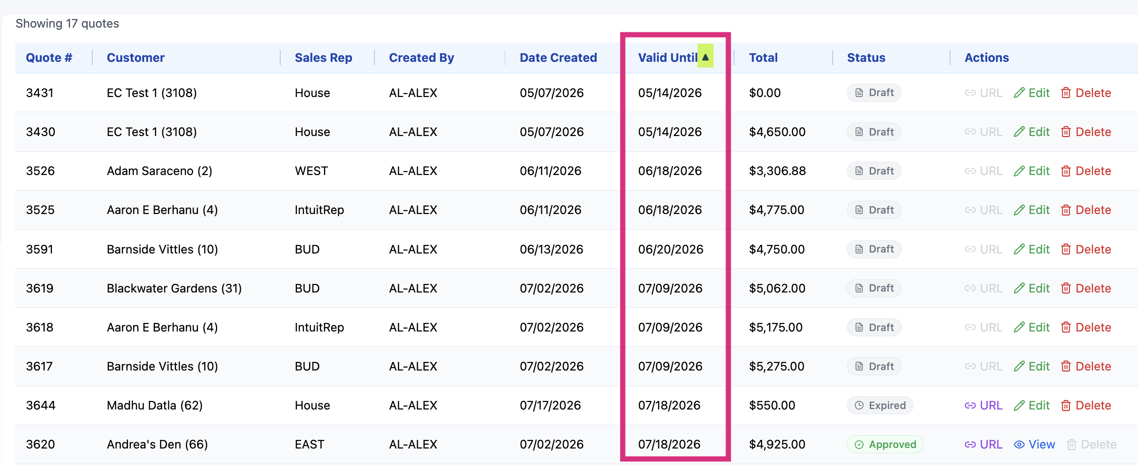The height and width of the screenshot is (468, 1138).
Task: Open URL for quote 3620
Action: (x=983, y=444)
